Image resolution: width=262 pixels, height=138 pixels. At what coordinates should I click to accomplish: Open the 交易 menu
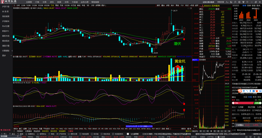click(x=44, y=2)
